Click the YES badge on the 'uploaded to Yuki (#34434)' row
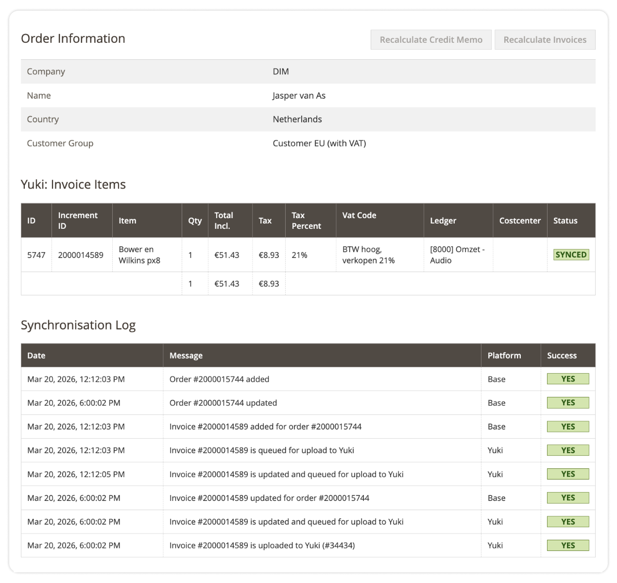 [x=567, y=545]
